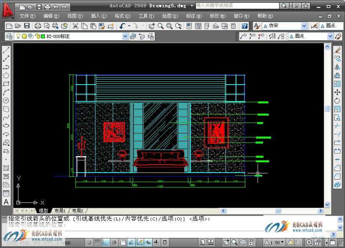Click the Plot printer icon in standard toolbar

tap(38, 26)
